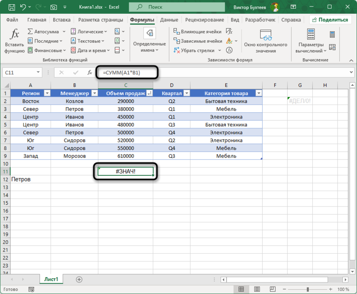This screenshot has height=294, width=357.
Task: Click the Calculate Now calculator icon
Action: point(332,35)
